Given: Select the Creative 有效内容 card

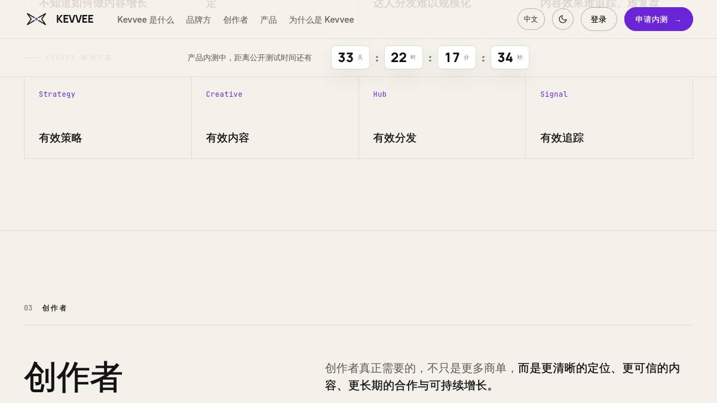Looking at the screenshot, I should pyautogui.click(x=275, y=118).
